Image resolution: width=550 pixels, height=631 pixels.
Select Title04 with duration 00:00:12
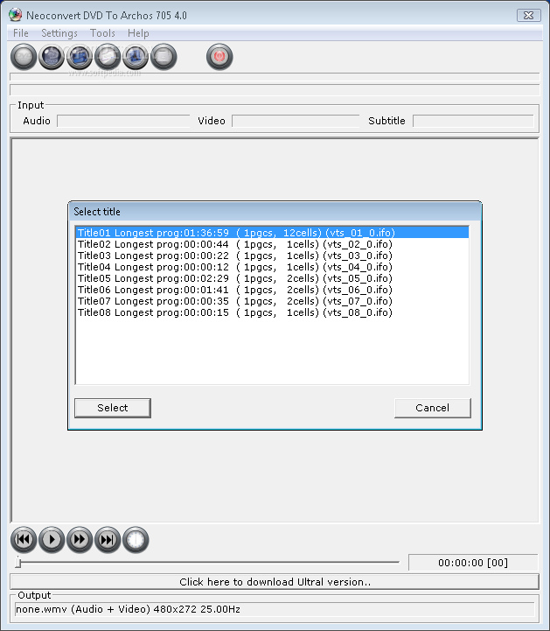click(x=272, y=267)
